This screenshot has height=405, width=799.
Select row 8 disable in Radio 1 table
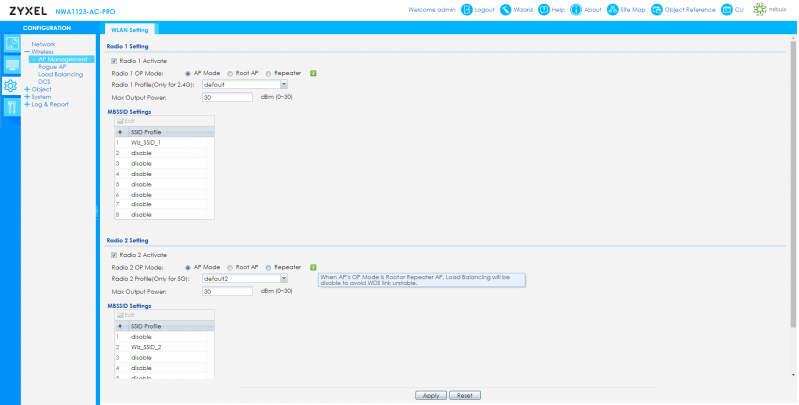pos(160,215)
